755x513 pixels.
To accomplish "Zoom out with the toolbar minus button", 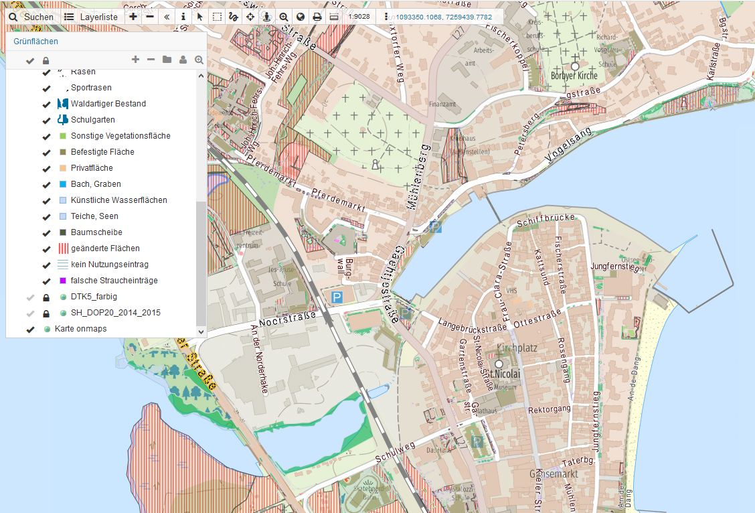I will coord(150,17).
